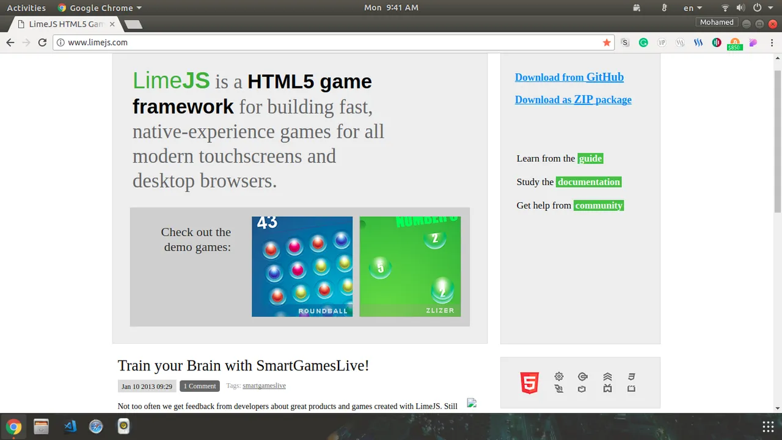Focus the address bar showing www.limejs.com
782x440 pixels.
[333, 42]
